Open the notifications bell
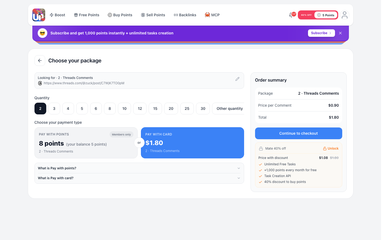 coord(291,15)
